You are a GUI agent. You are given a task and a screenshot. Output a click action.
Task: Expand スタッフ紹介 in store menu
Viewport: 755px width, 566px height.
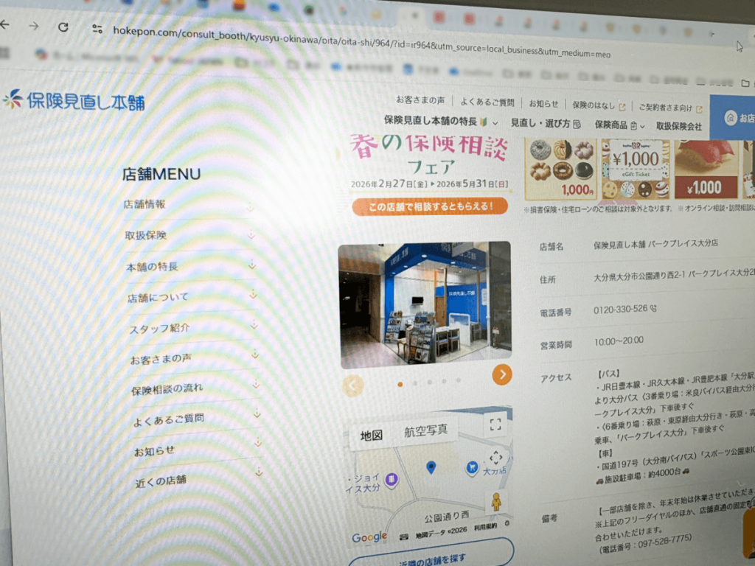(194, 327)
